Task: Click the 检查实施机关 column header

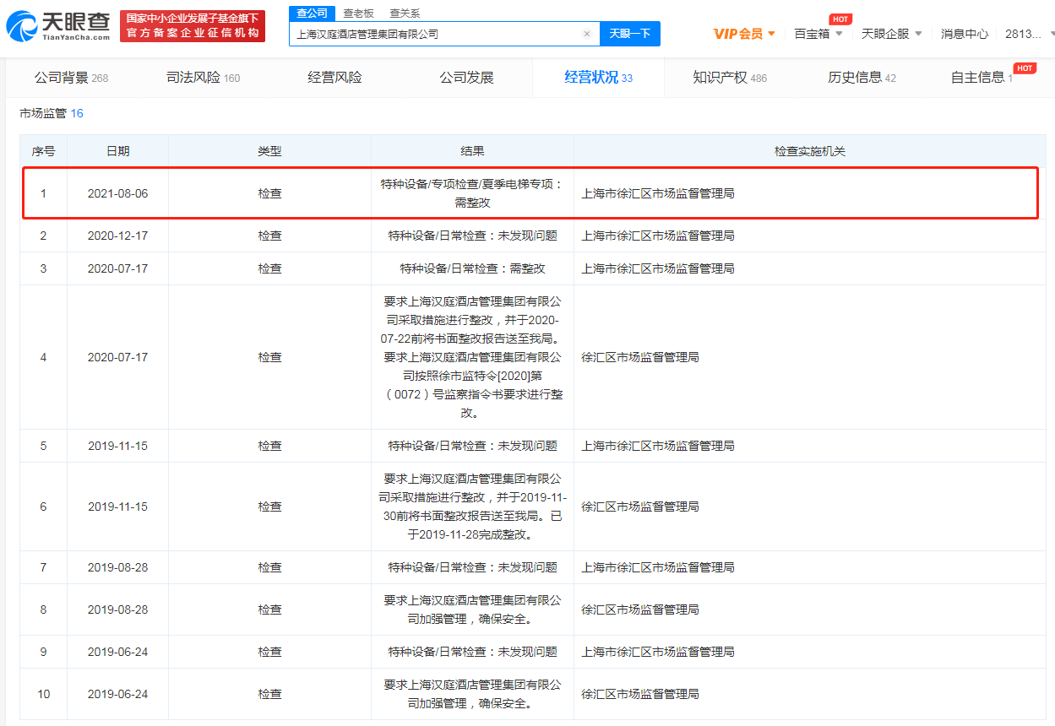Action: click(x=810, y=151)
